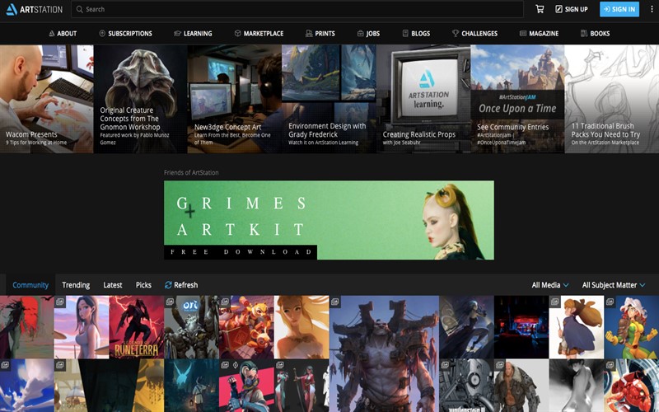Click the Challenges trophy icon
This screenshot has height=412, width=659.
456,33
